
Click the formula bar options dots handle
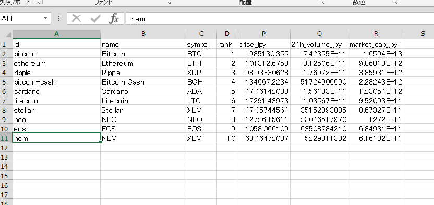pyautogui.click(x=58, y=19)
